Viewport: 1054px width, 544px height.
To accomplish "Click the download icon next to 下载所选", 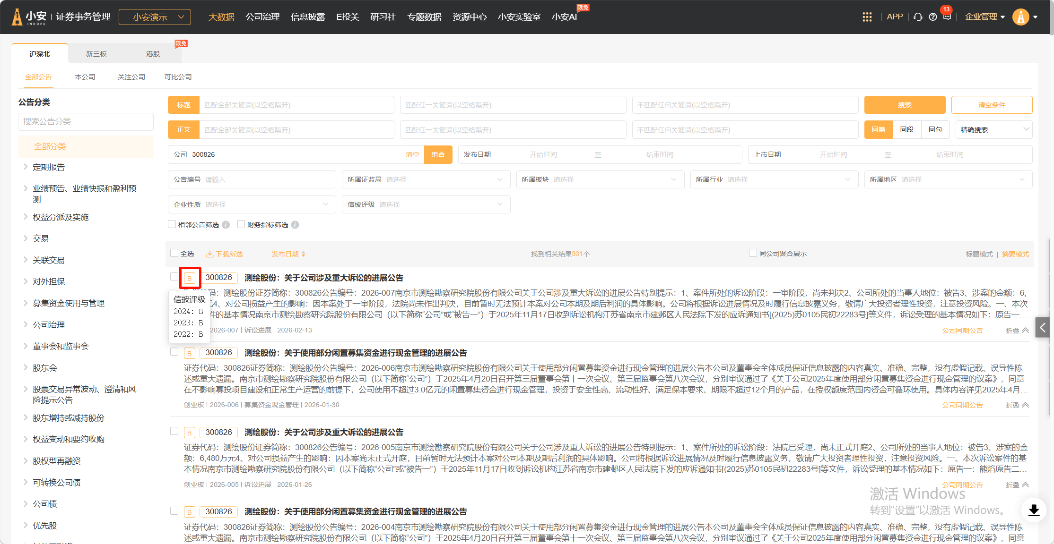I will pos(209,254).
